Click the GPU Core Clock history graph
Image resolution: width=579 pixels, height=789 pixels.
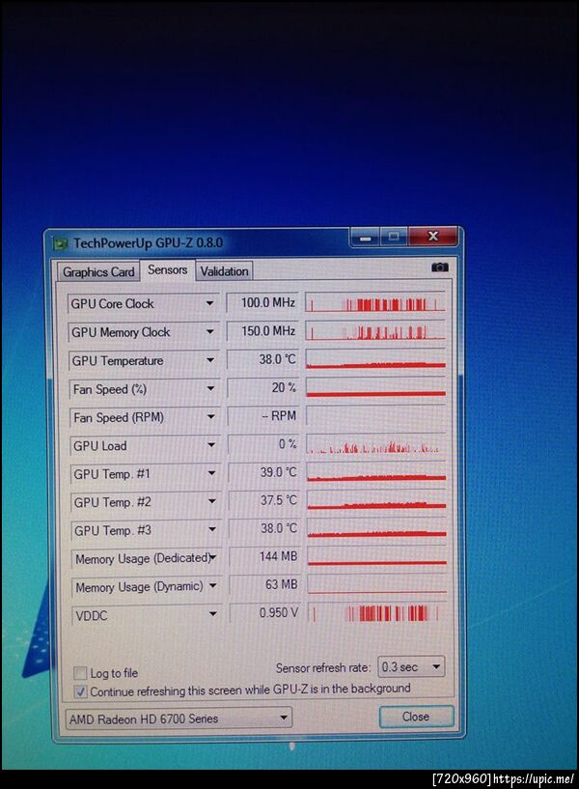375,302
